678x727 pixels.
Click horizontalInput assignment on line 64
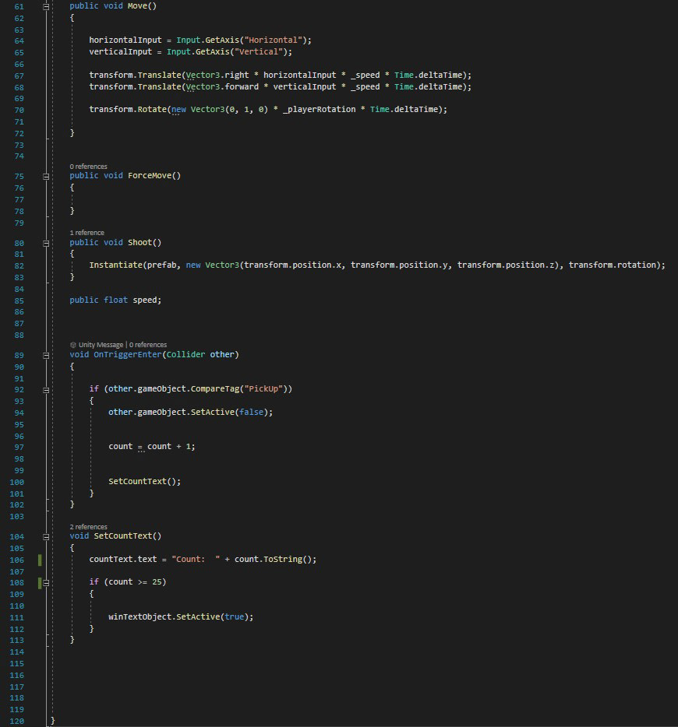125,40
